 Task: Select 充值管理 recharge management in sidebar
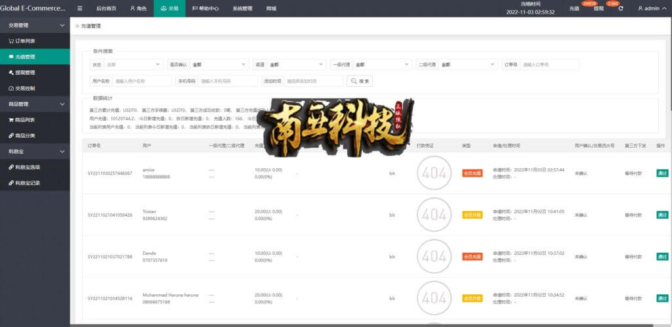[x=35, y=56]
